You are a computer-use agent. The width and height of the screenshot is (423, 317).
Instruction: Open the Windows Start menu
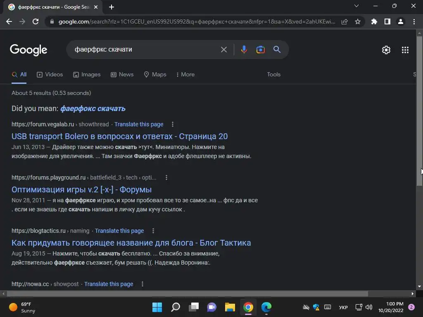pyautogui.click(x=157, y=307)
